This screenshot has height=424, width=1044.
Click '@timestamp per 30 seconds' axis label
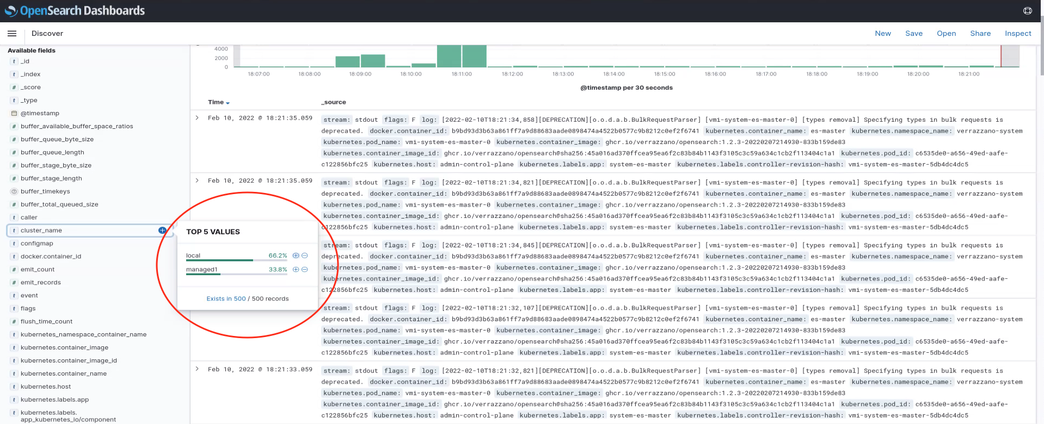point(627,88)
